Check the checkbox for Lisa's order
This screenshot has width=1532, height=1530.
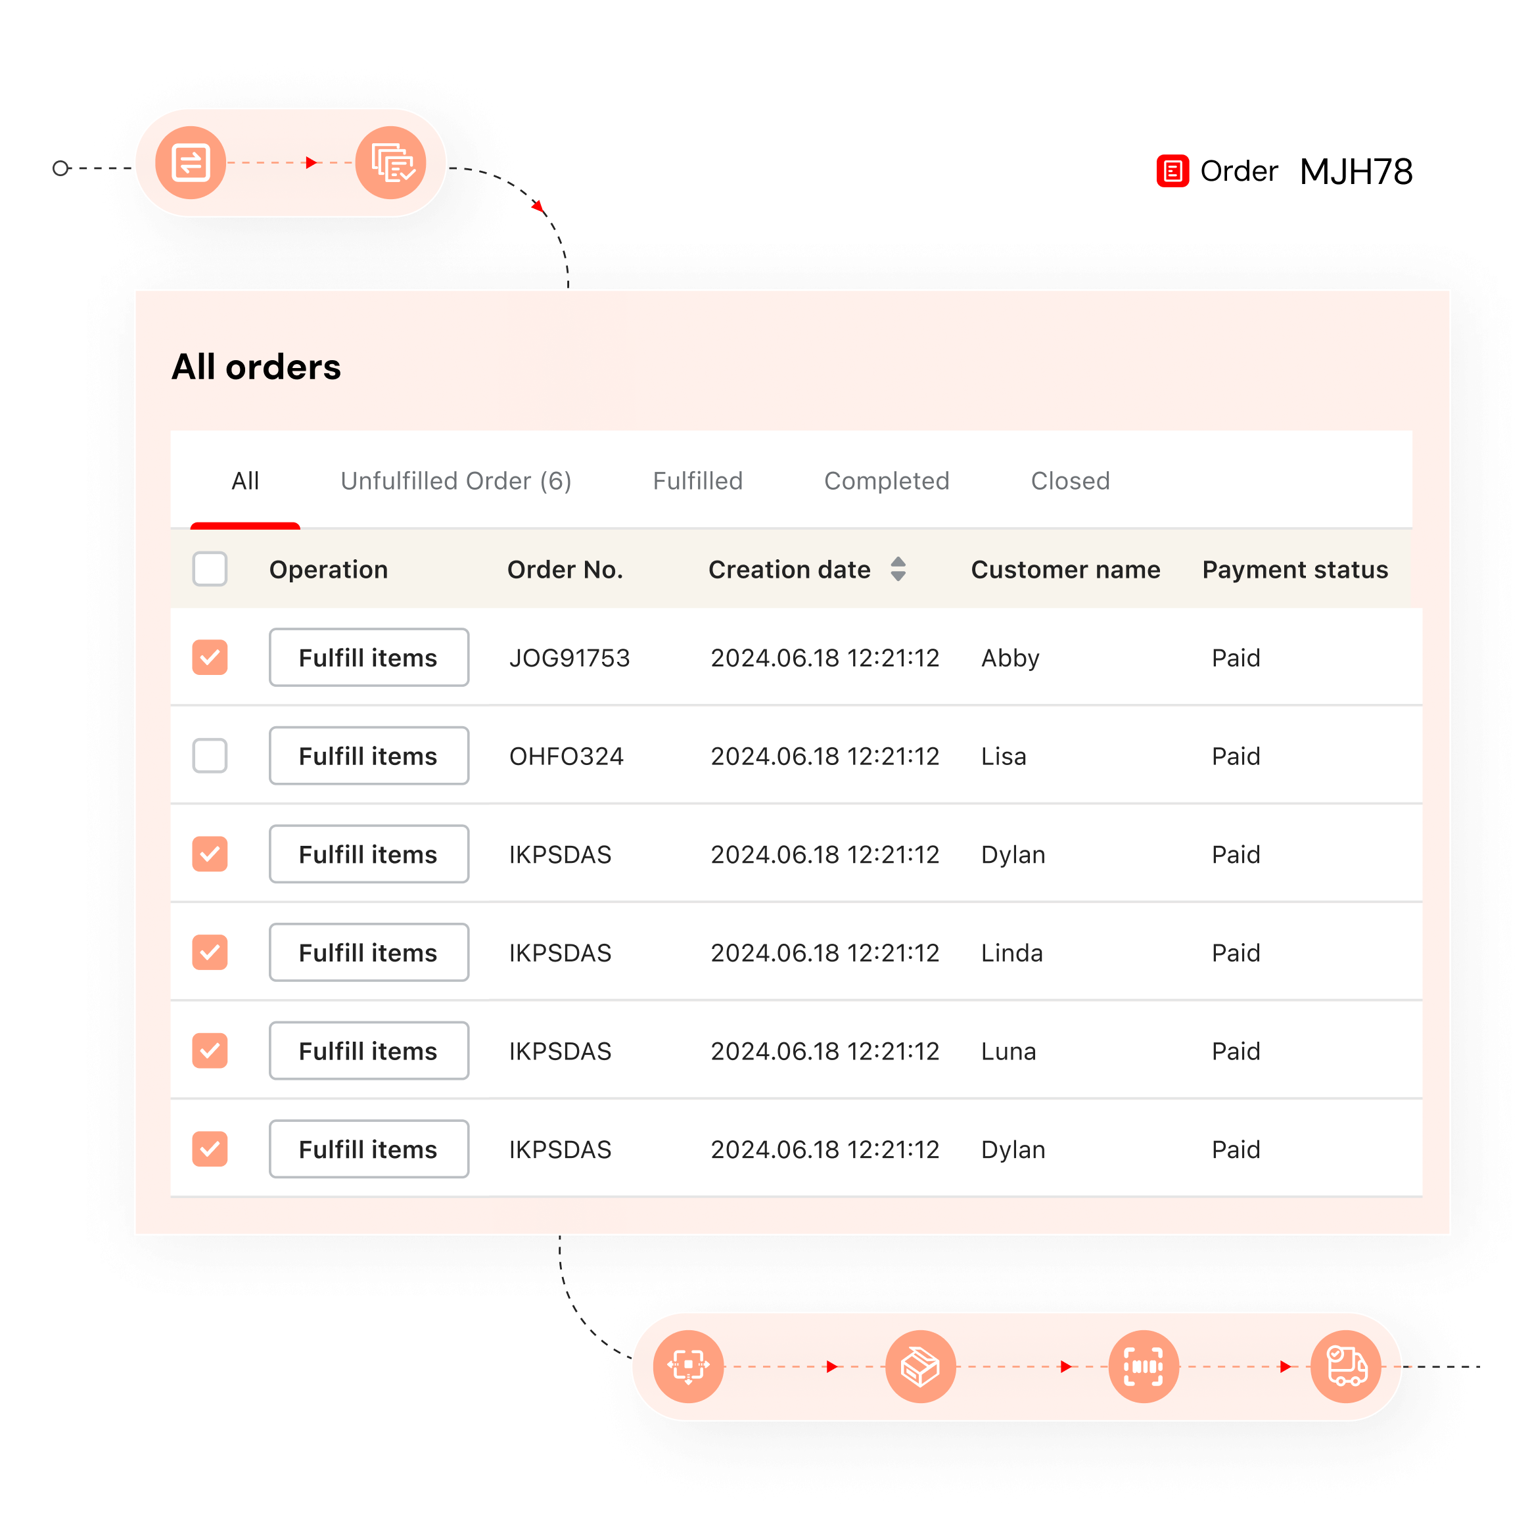click(x=210, y=756)
